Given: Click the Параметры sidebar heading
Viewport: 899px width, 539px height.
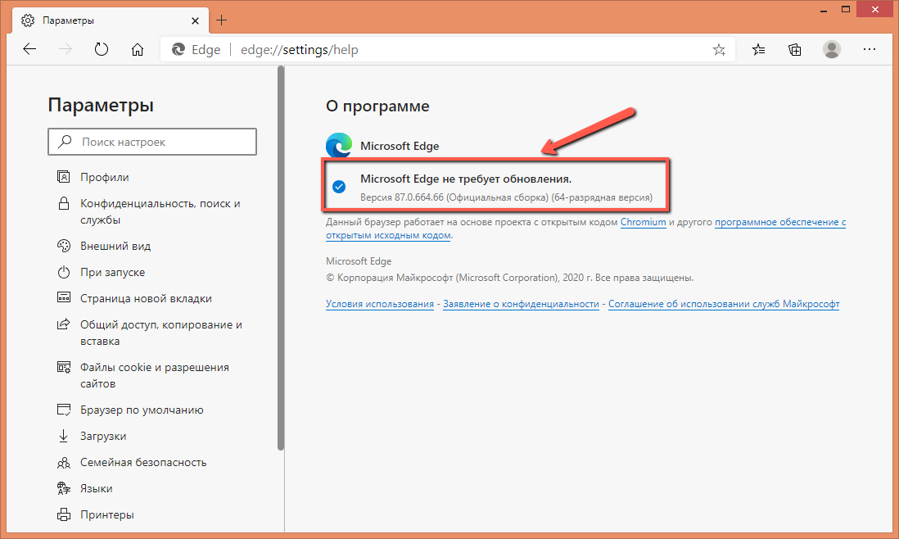Looking at the screenshot, I should pos(101,106).
